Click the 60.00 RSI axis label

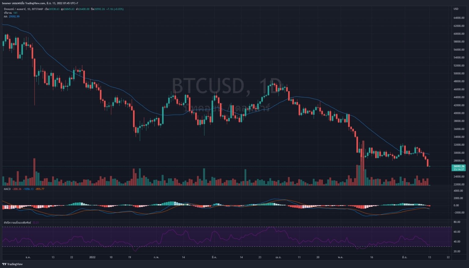457,232
